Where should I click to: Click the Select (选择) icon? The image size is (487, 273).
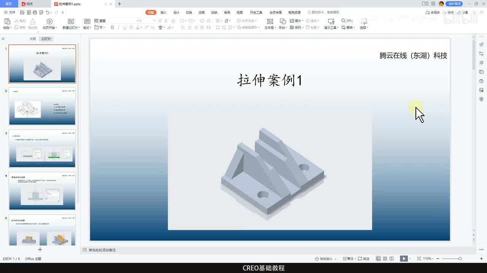pos(364,21)
